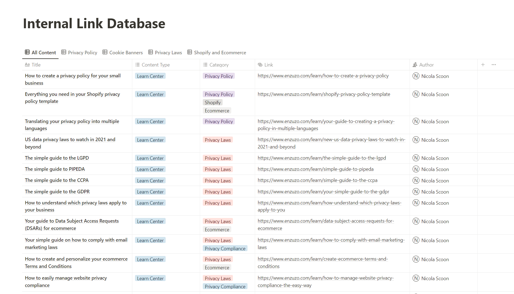The width and height of the screenshot is (514, 294).
Task: Open 'The simple guide to the GDPR' page
Action: click(57, 192)
